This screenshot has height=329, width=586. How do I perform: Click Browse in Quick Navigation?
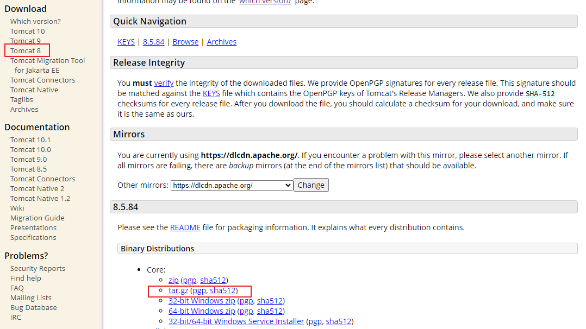point(185,42)
